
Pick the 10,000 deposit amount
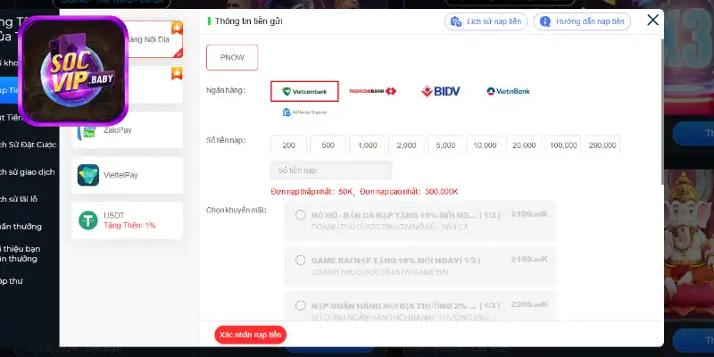pos(485,145)
